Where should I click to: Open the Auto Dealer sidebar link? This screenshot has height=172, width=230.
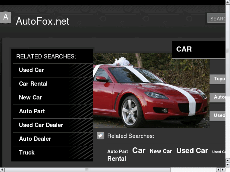(x=35, y=139)
